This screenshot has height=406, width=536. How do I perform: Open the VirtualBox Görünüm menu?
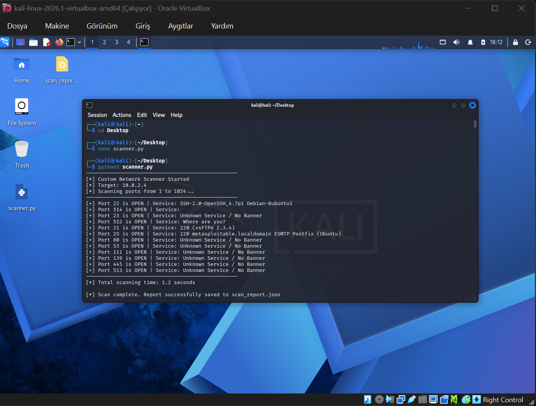click(x=102, y=26)
